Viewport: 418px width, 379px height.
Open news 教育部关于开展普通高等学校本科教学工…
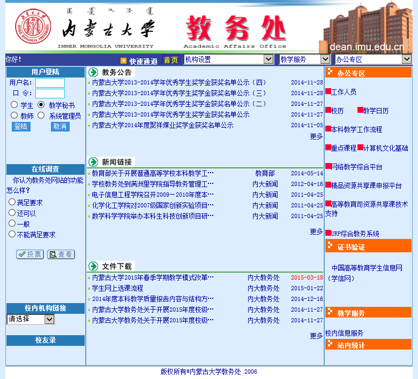pyautogui.click(x=153, y=173)
